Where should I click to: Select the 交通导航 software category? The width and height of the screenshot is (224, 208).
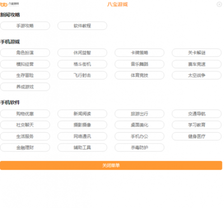click(197, 114)
